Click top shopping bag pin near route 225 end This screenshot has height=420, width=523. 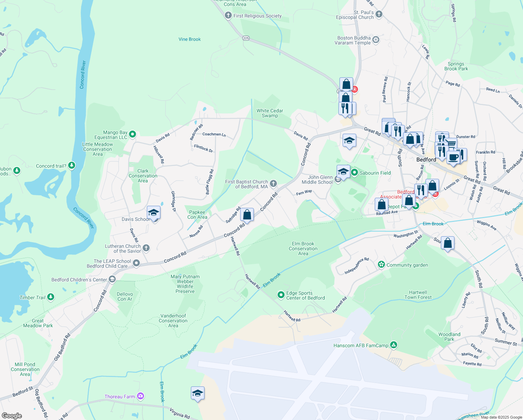coord(346,85)
